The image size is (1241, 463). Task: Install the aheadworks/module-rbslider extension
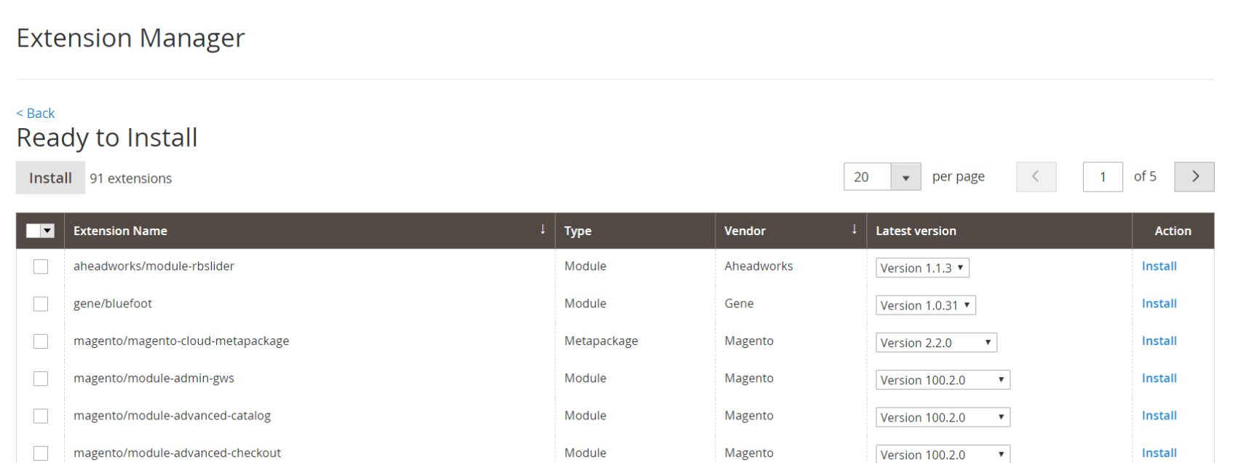[x=1159, y=266]
